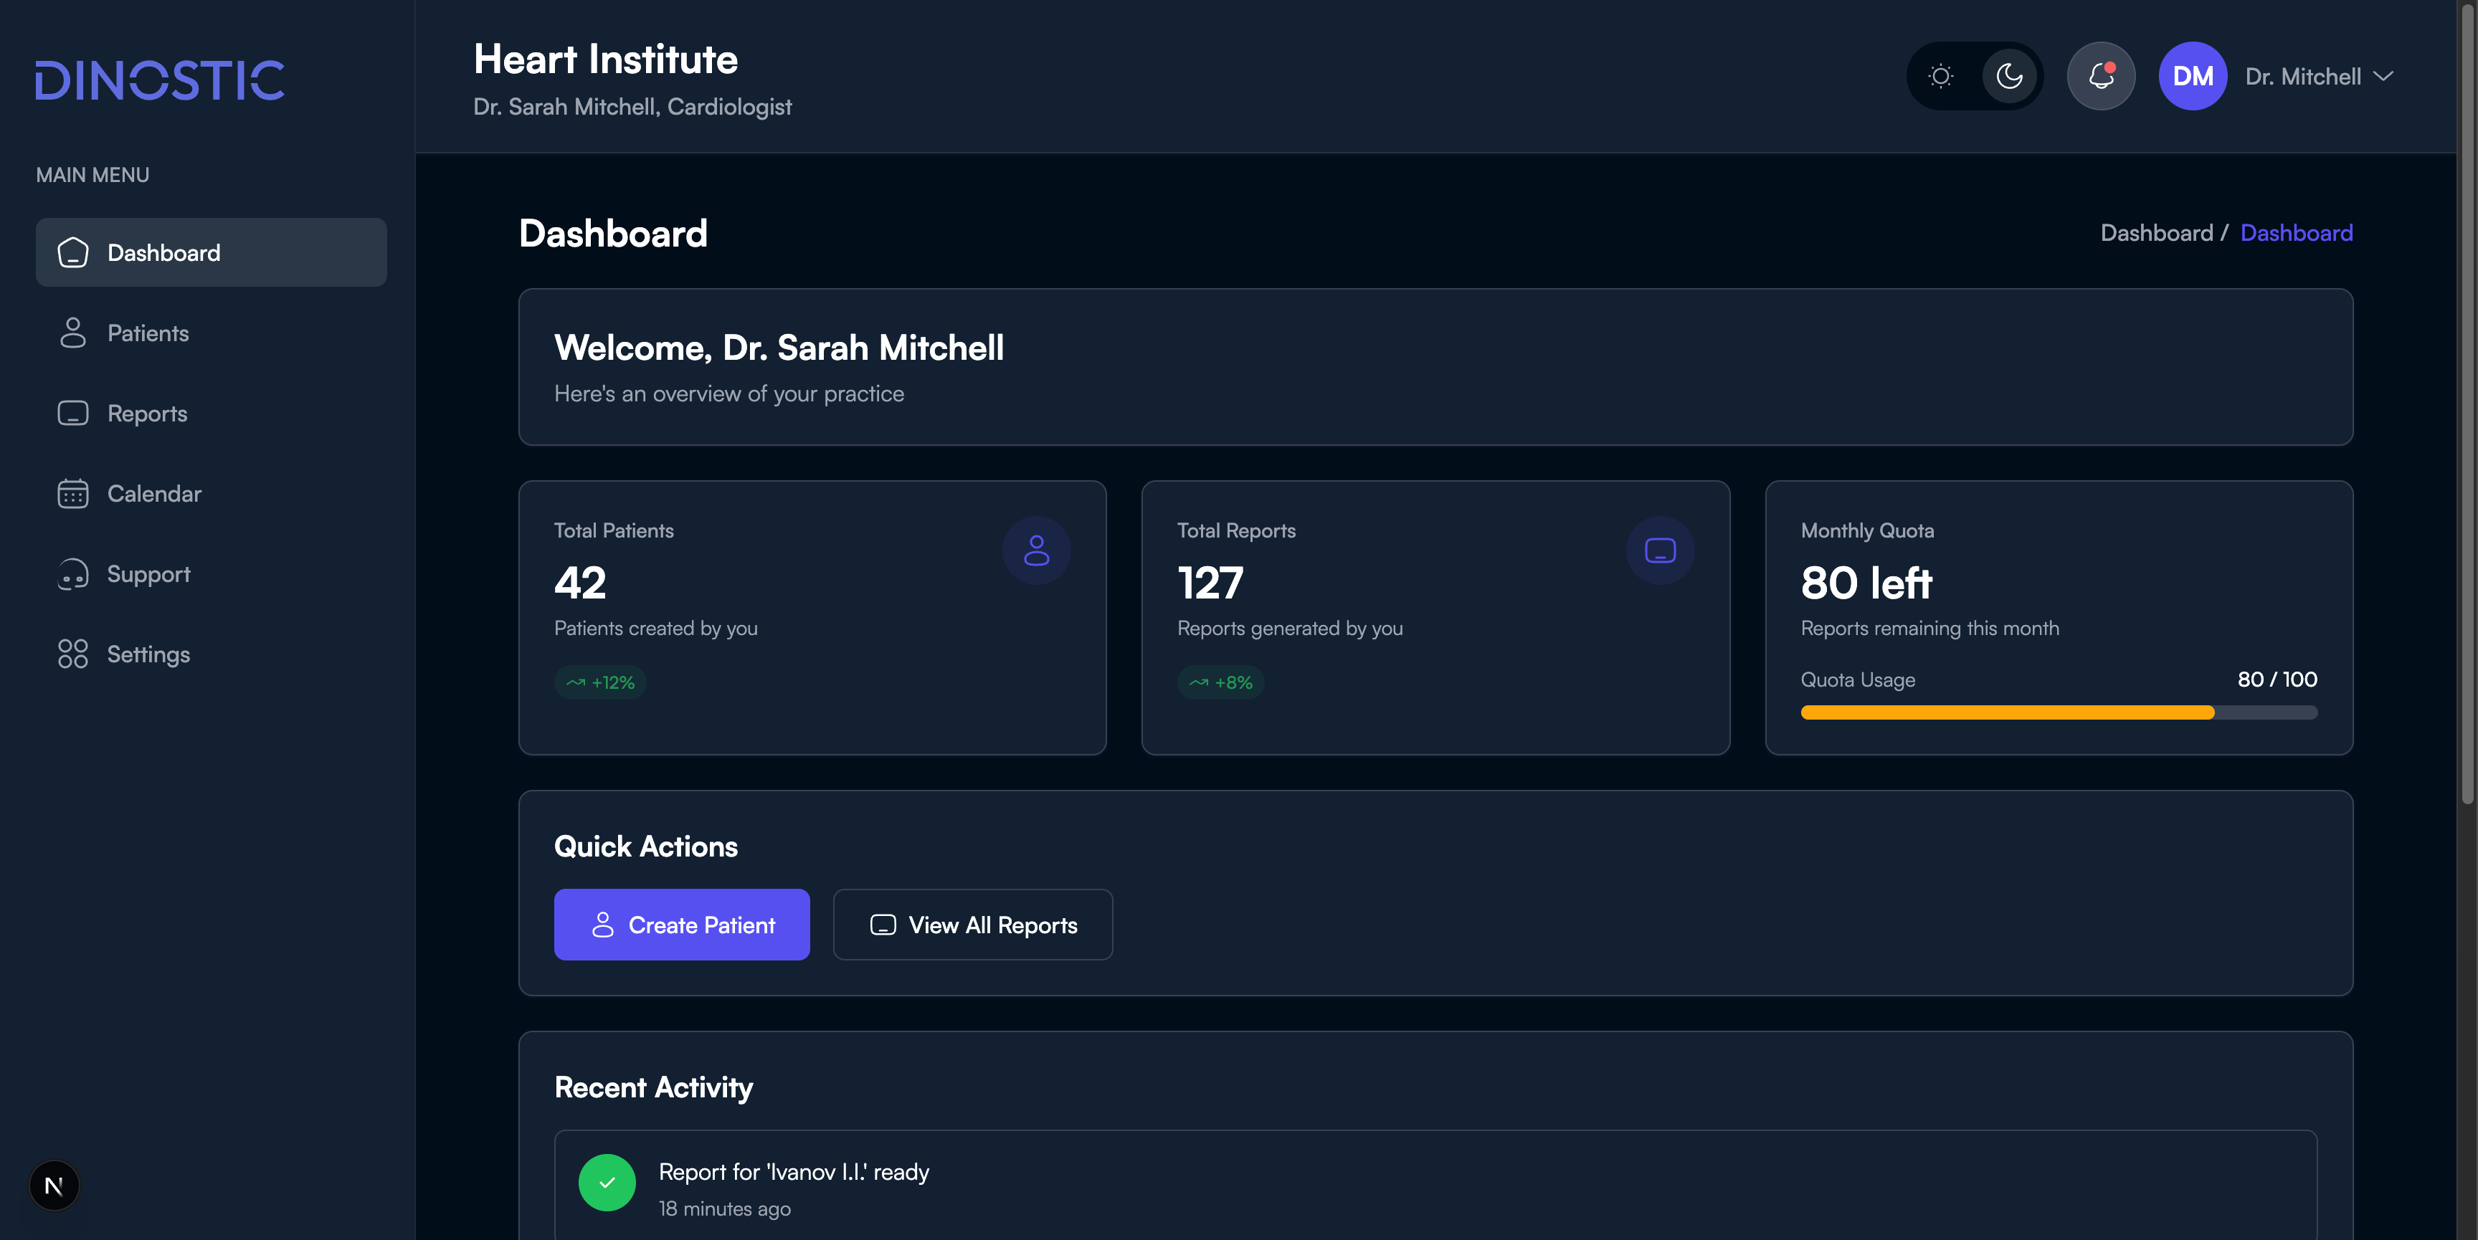Screen dimensions: 2478x1240
Task: Enable dark mode using the moon toggle
Action: 2008,76
